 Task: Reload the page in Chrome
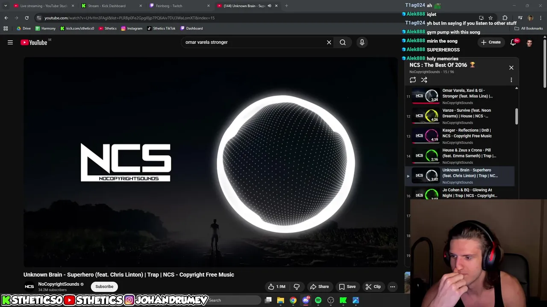[x=26, y=18]
